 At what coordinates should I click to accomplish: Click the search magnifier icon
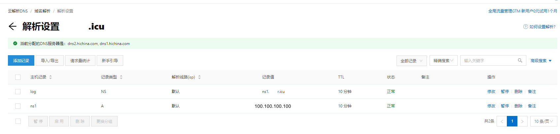point(520,60)
